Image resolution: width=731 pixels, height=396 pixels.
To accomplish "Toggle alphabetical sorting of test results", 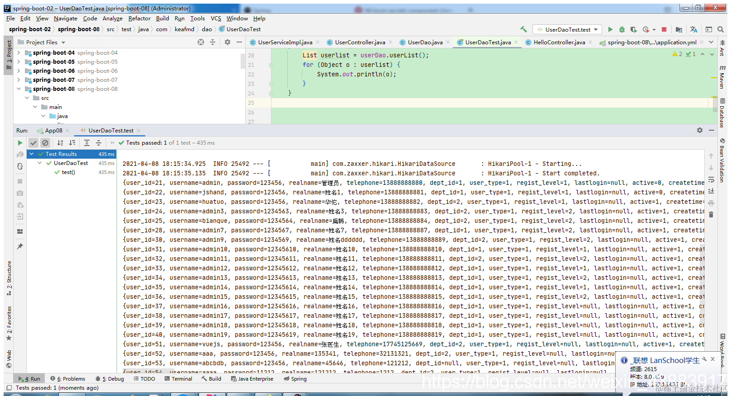I will [x=60, y=143].
